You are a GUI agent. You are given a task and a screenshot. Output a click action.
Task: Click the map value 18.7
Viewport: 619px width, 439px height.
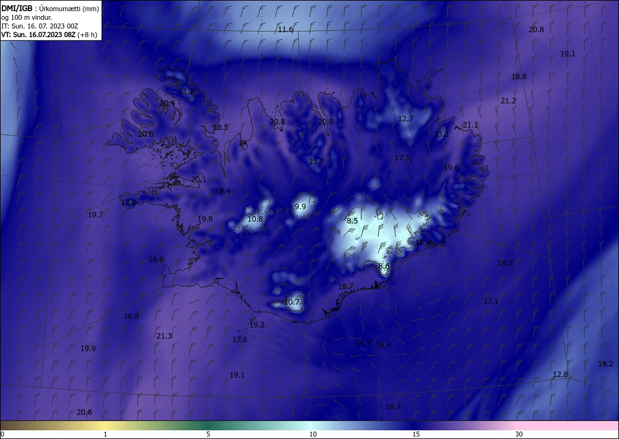345,287
